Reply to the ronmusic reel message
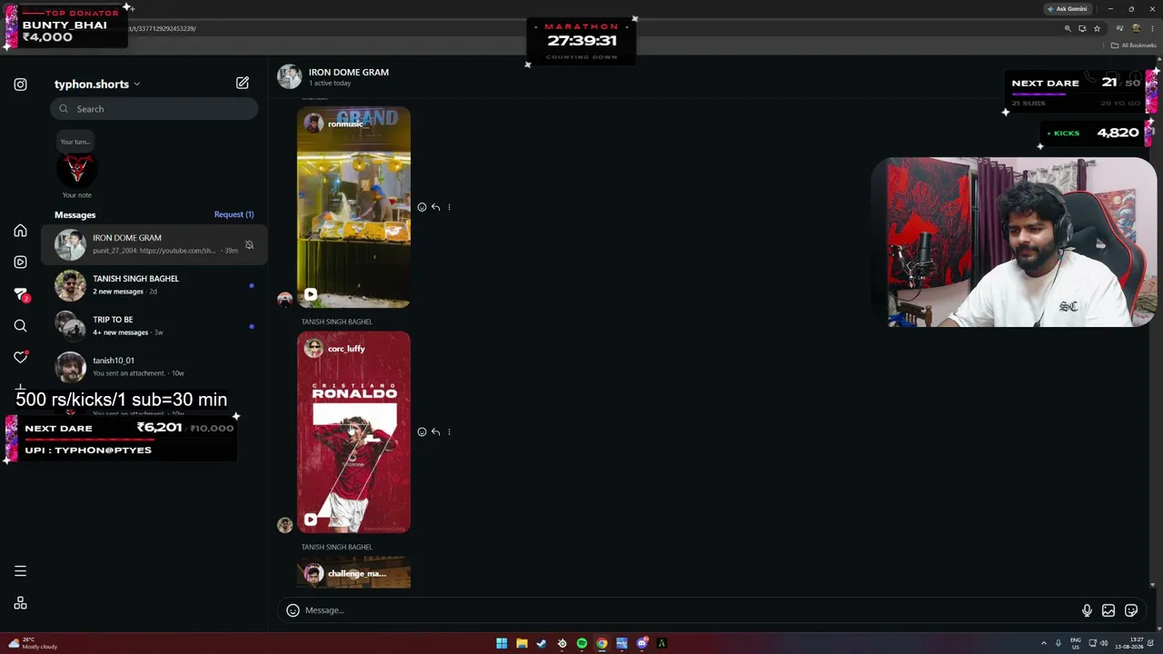Viewport: 1163px width, 654px height. click(435, 207)
